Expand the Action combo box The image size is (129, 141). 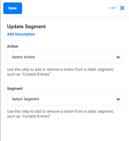[65, 57]
